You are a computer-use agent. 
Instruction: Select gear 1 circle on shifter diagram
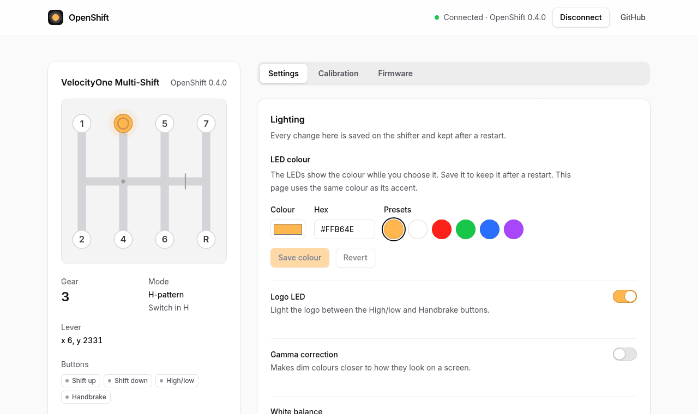82,124
